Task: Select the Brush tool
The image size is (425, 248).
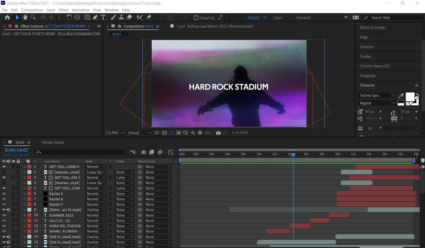Action: click(113, 17)
